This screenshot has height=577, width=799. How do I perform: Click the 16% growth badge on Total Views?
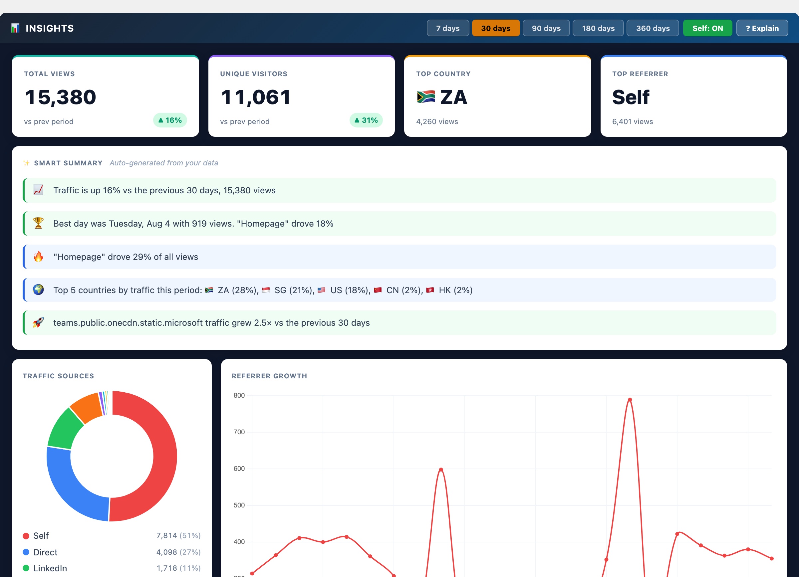170,120
